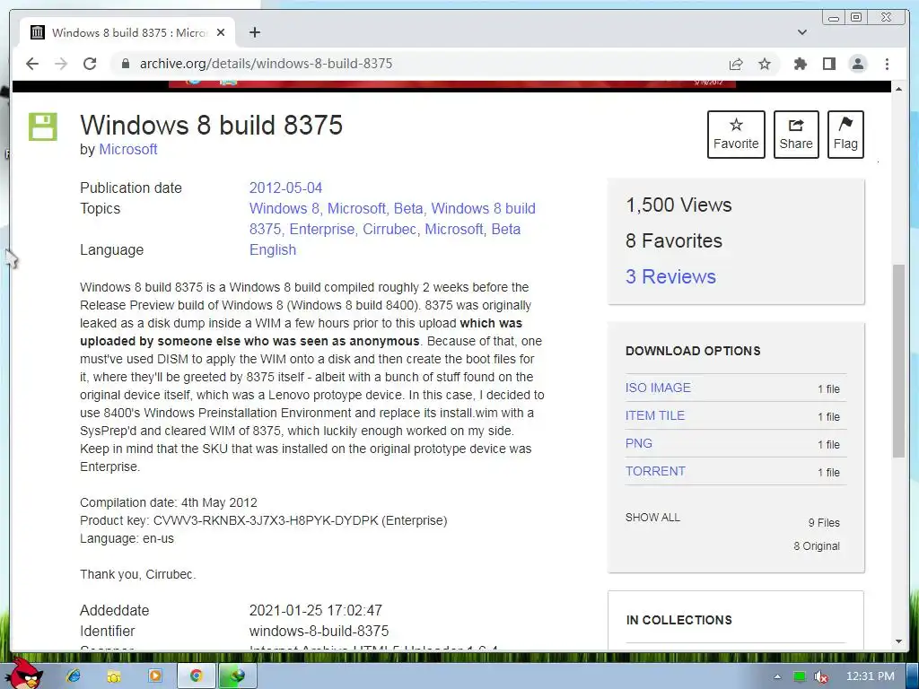Reload the archive.org page
Image resolution: width=919 pixels, height=689 pixels.
90,64
